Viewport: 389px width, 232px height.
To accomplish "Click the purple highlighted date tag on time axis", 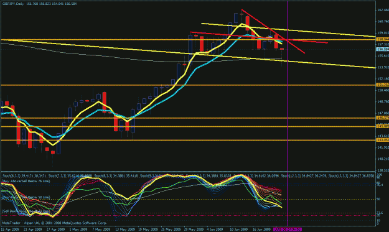I will (x=288, y=230).
